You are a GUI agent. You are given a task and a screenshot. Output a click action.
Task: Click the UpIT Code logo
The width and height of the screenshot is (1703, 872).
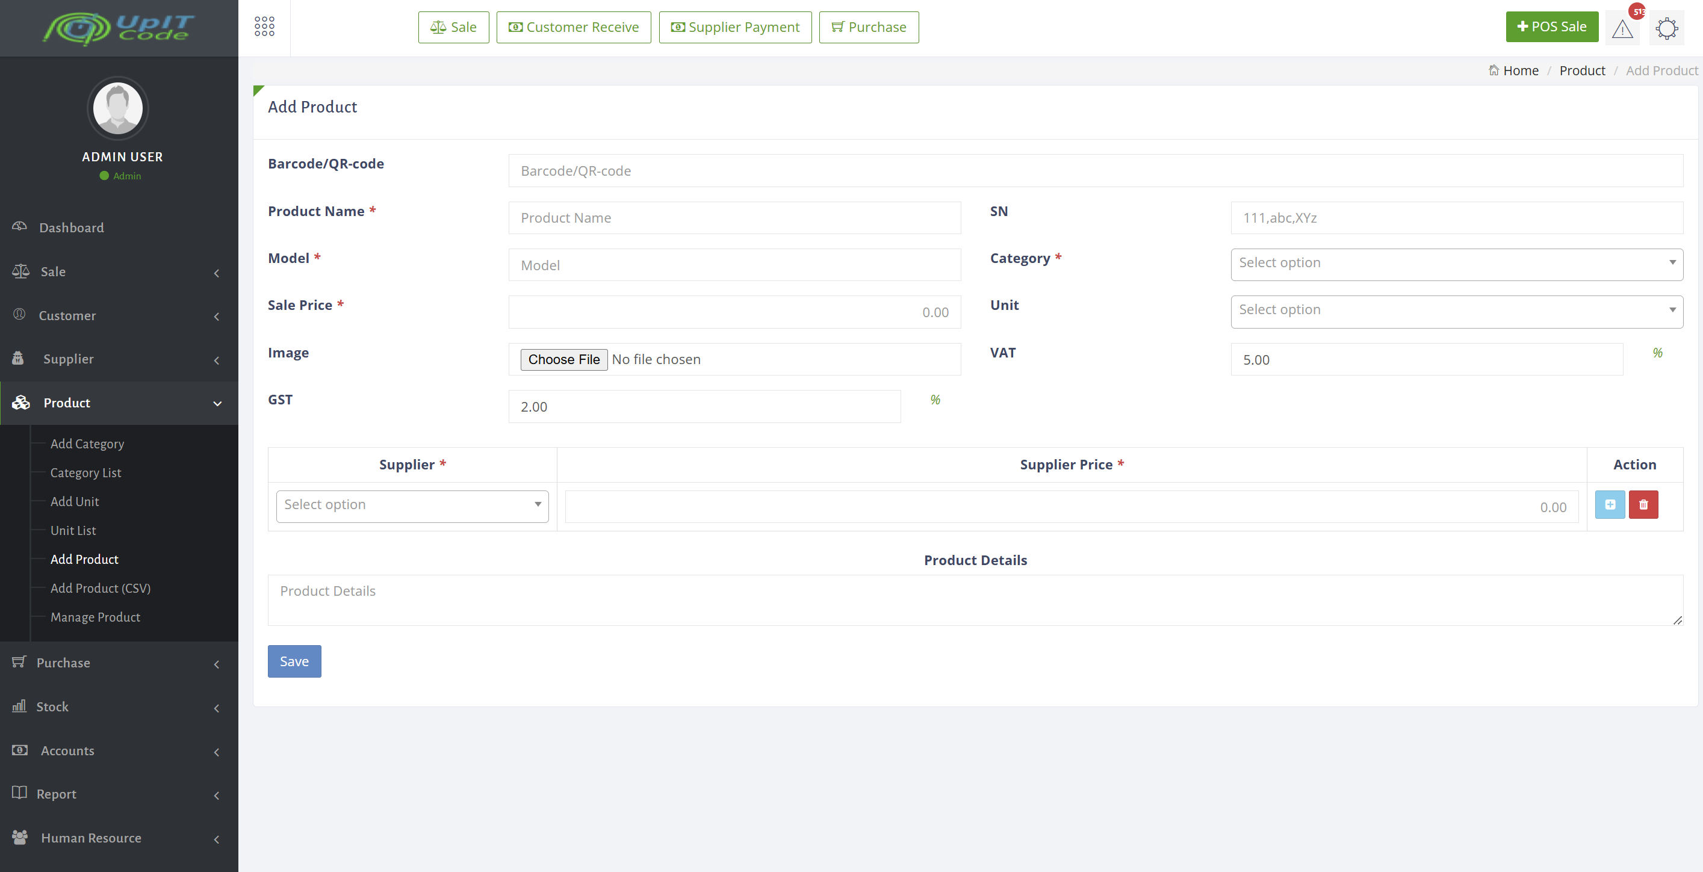point(119,28)
